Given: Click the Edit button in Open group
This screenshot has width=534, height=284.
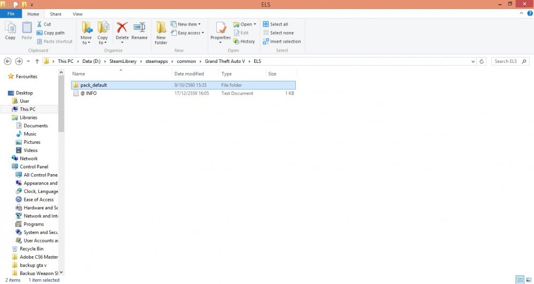Looking at the screenshot, I should pyautogui.click(x=241, y=33).
